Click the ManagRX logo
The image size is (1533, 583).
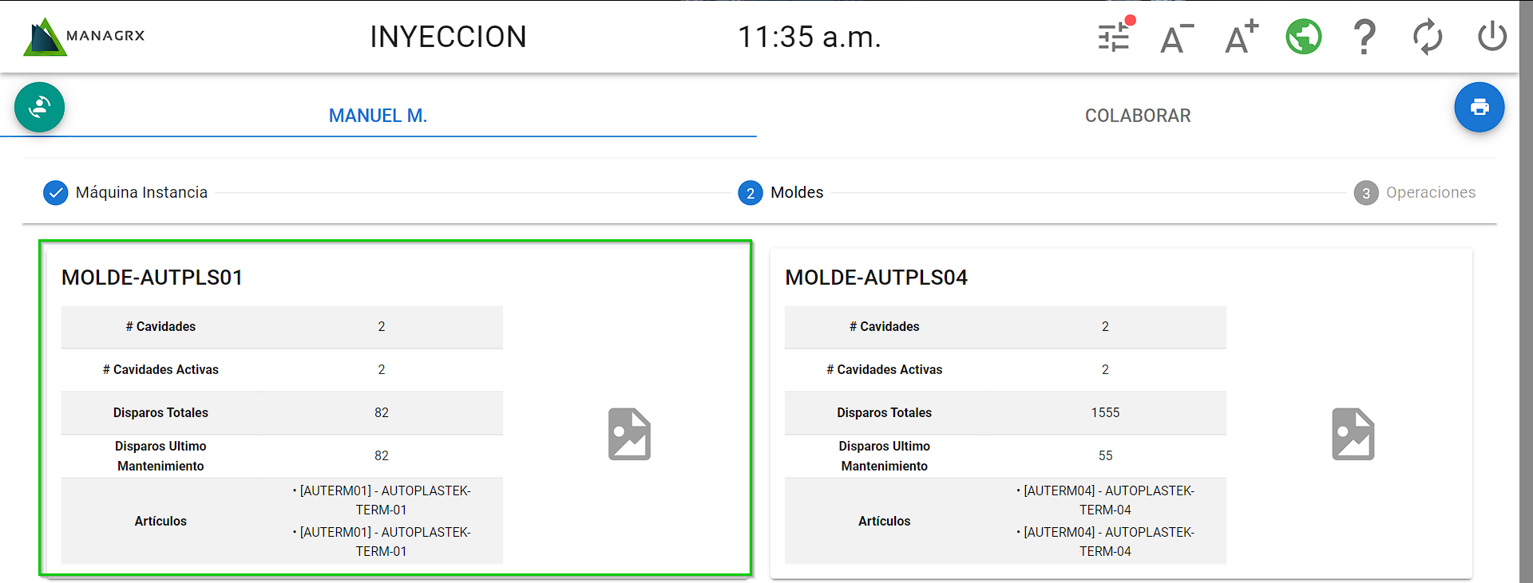click(x=85, y=37)
